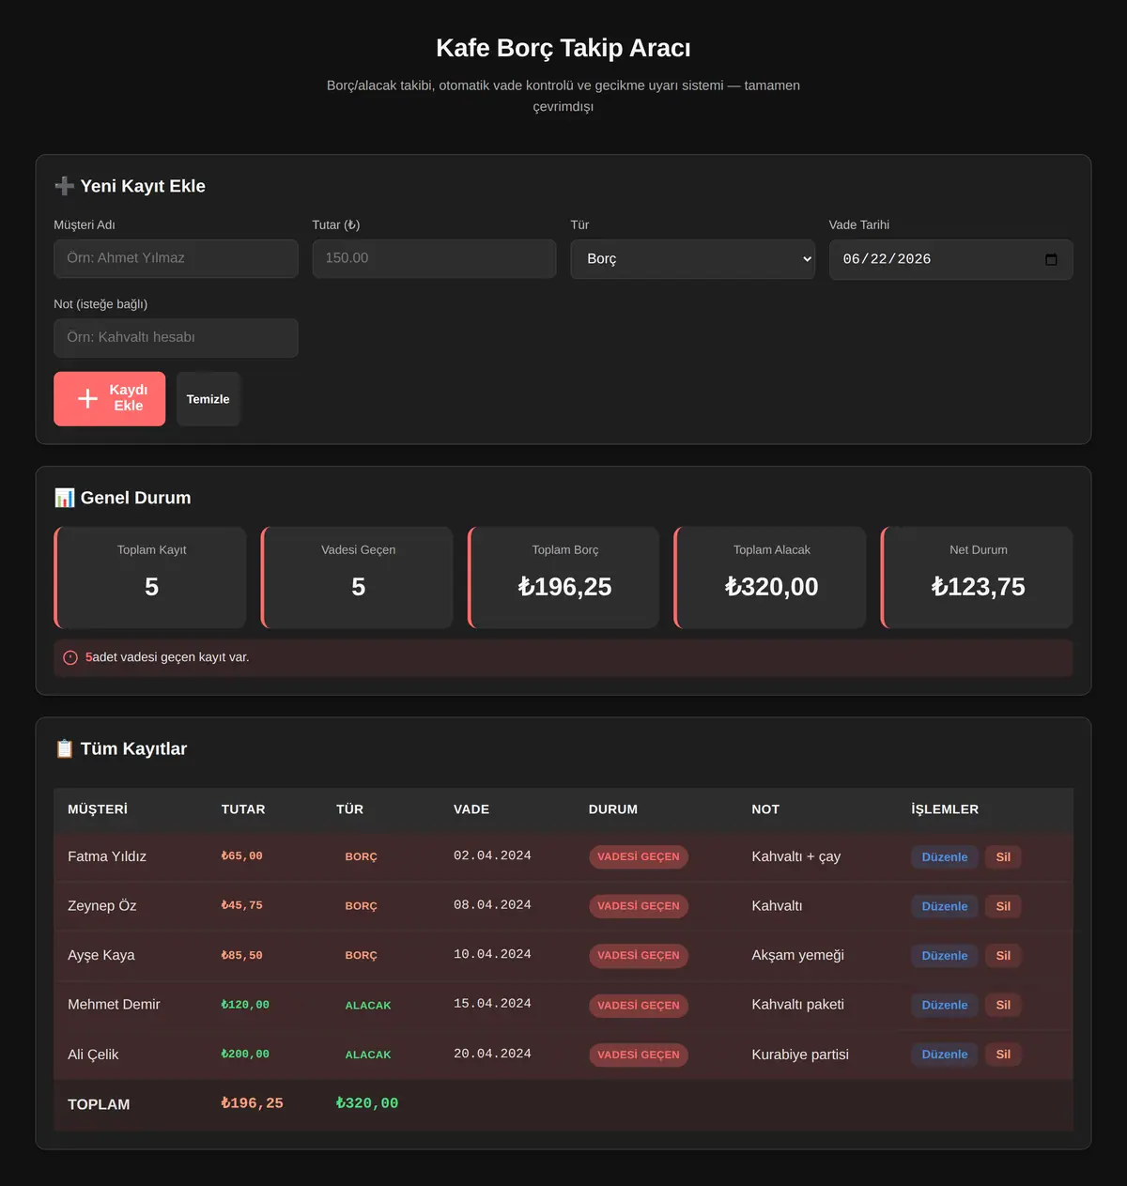The image size is (1127, 1186).
Task: Remove Zeynep Öz row using Sil
Action: click(x=1003, y=906)
